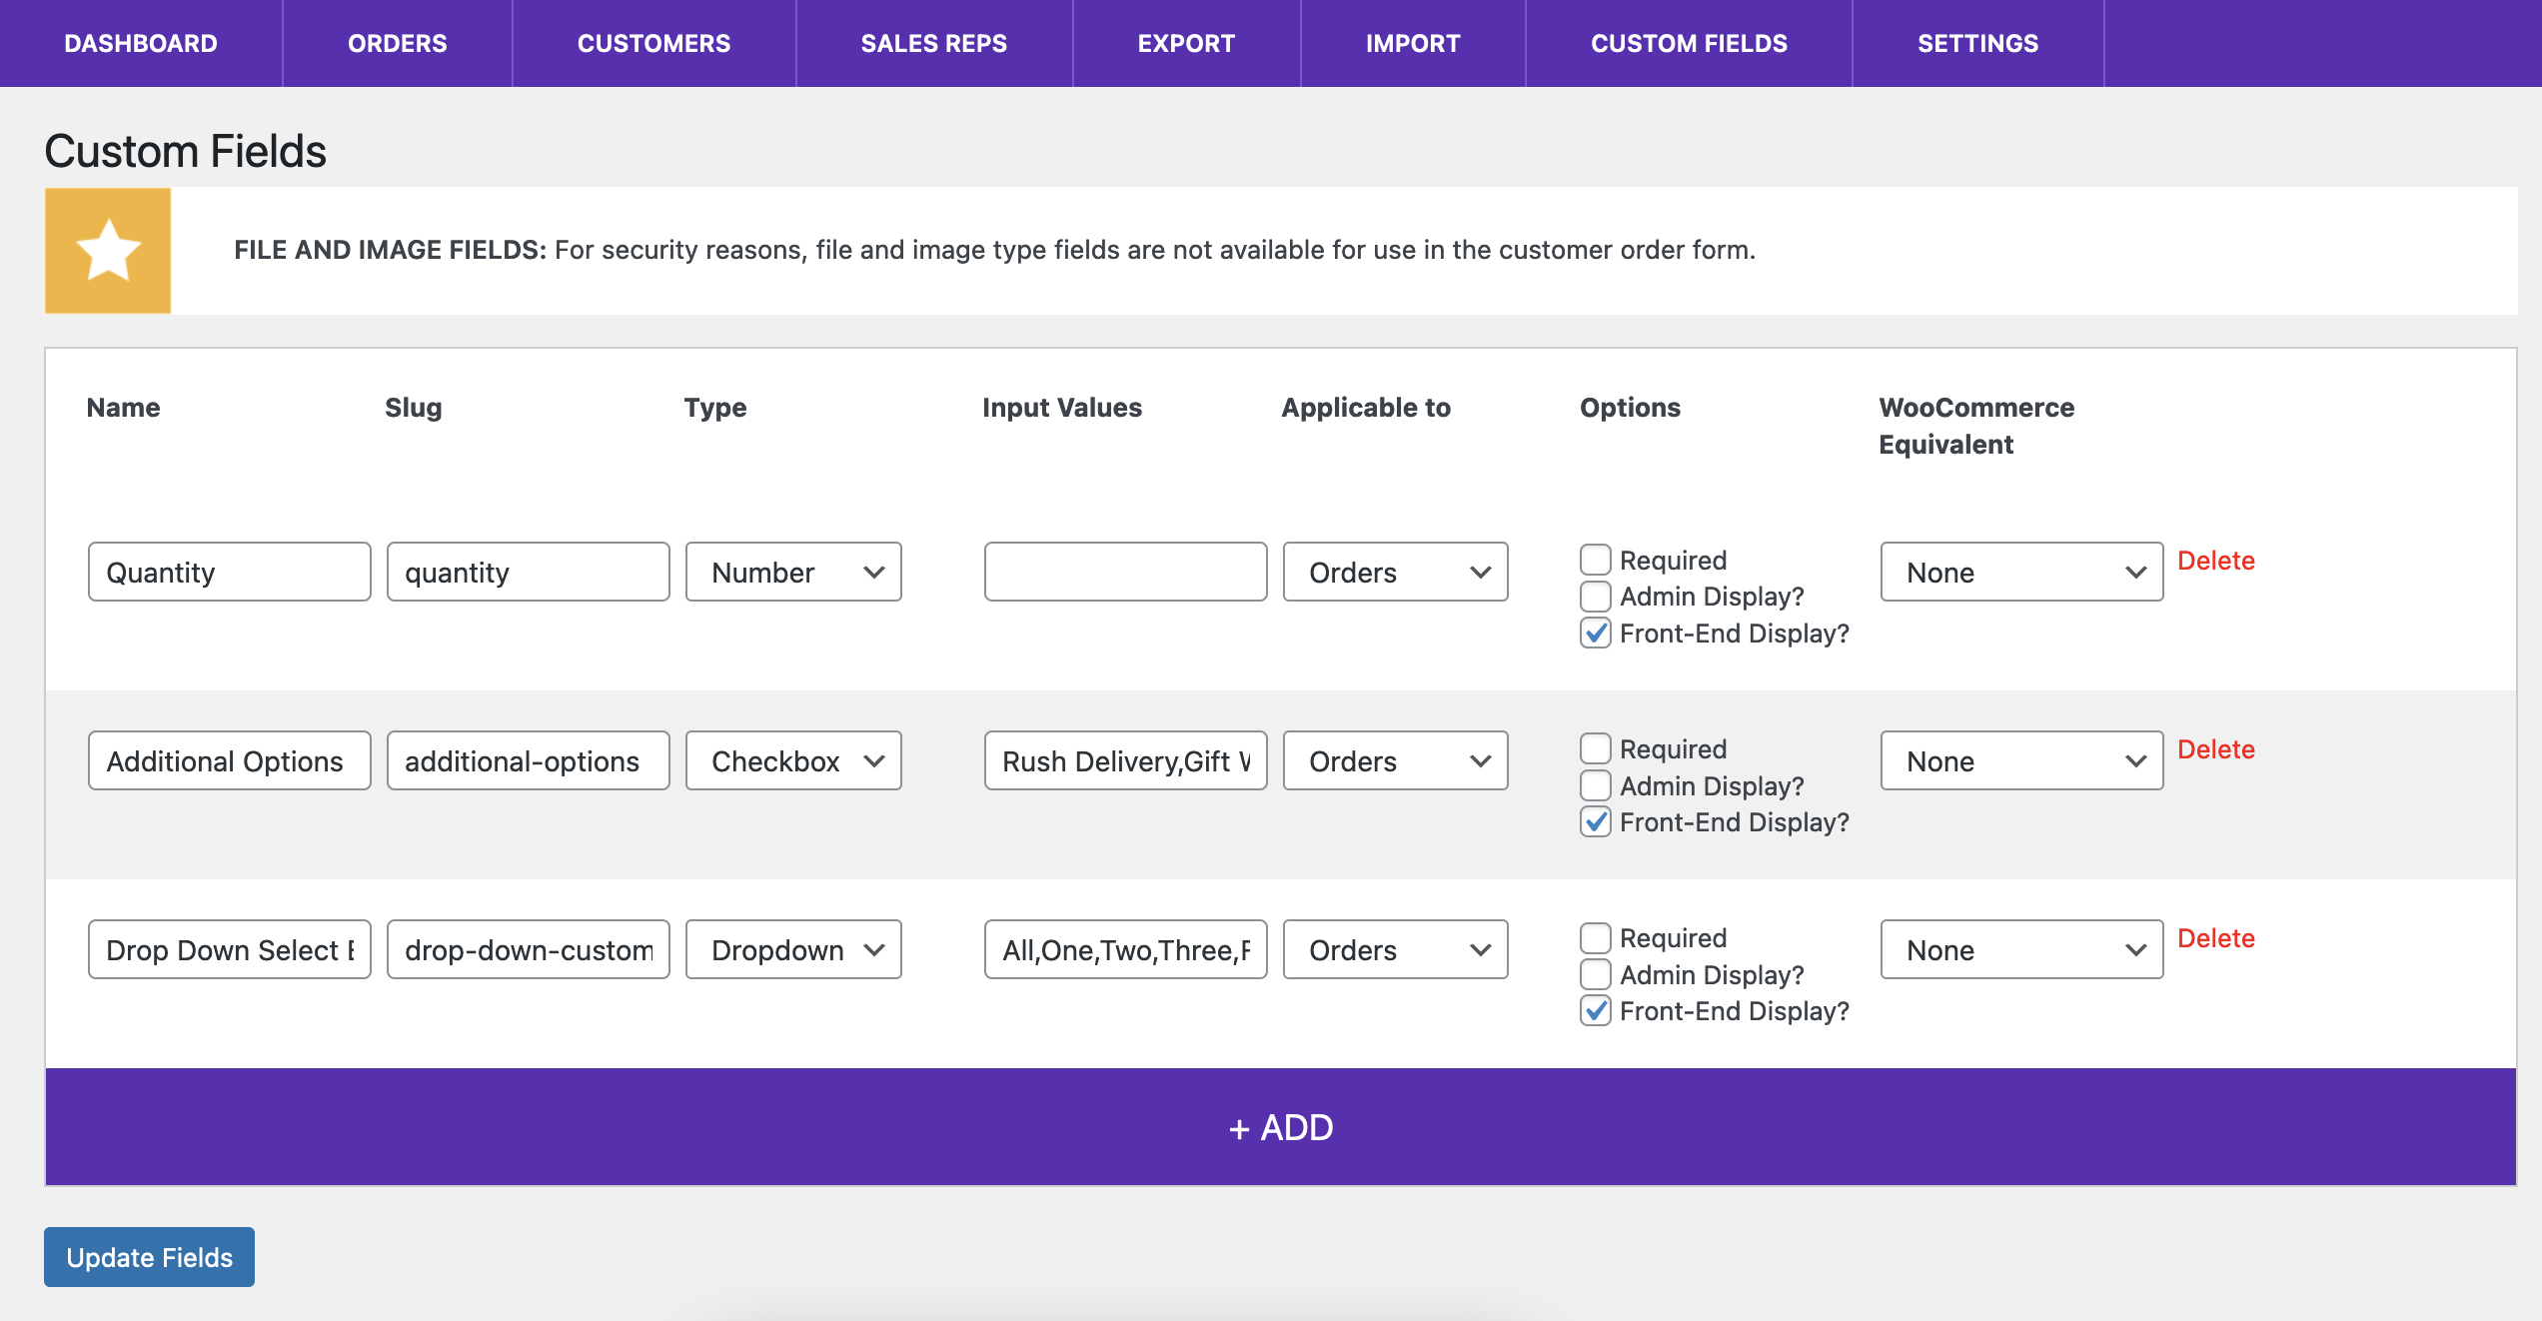Click Input Values field for Quantity
Image resolution: width=2542 pixels, height=1321 pixels.
tap(1126, 572)
